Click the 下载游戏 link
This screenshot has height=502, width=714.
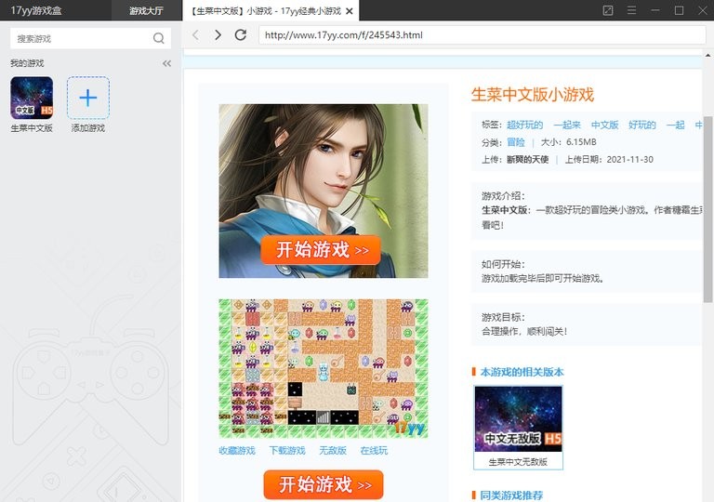(287, 451)
